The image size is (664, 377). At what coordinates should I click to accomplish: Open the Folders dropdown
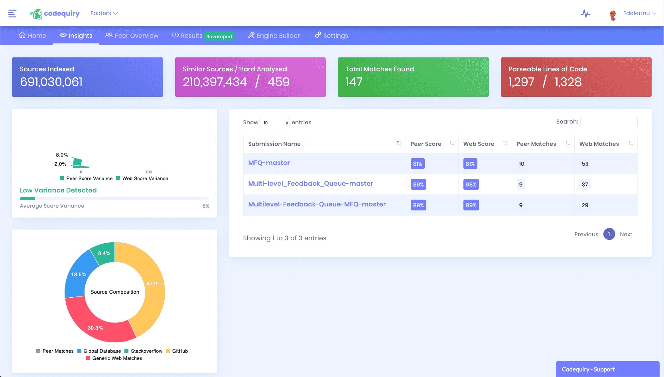click(x=104, y=13)
